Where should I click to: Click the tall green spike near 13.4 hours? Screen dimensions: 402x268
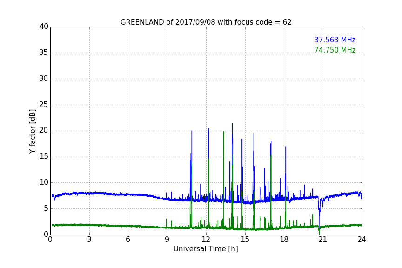224,180
